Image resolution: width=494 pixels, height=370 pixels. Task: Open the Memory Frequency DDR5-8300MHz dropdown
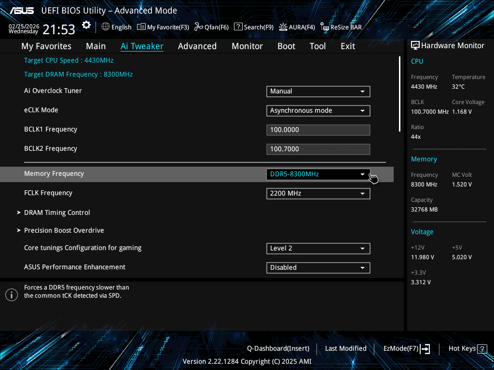tap(318, 174)
